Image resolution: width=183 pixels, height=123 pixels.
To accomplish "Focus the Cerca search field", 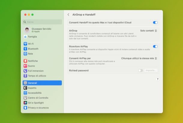I will click(42, 22).
